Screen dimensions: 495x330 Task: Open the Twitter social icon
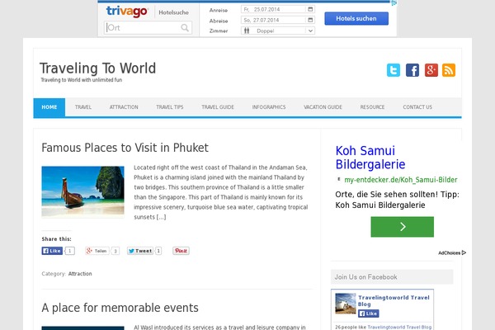pyautogui.click(x=394, y=70)
